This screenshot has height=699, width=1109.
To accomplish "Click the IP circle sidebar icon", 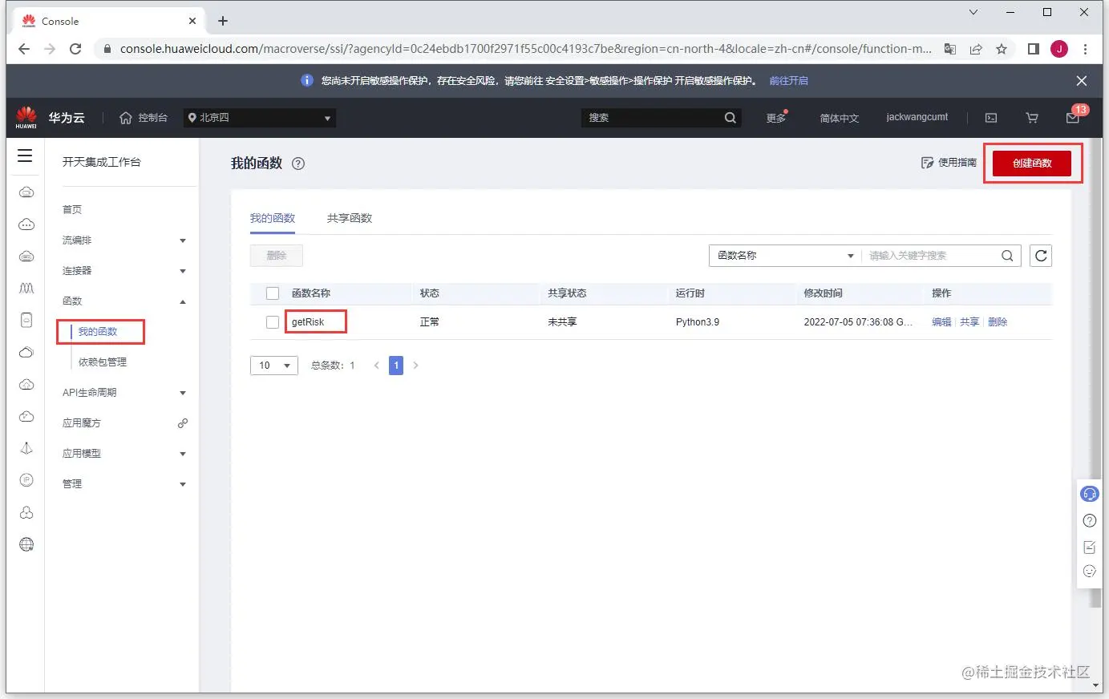I will click(x=26, y=480).
